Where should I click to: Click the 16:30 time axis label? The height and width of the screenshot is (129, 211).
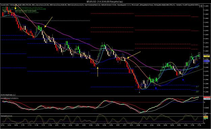point(172,125)
